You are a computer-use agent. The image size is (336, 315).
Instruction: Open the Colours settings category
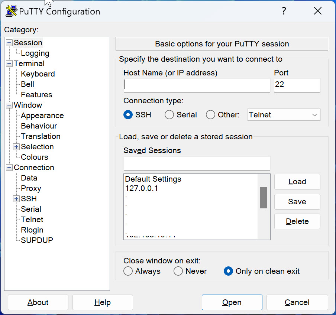[x=35, y=157]
